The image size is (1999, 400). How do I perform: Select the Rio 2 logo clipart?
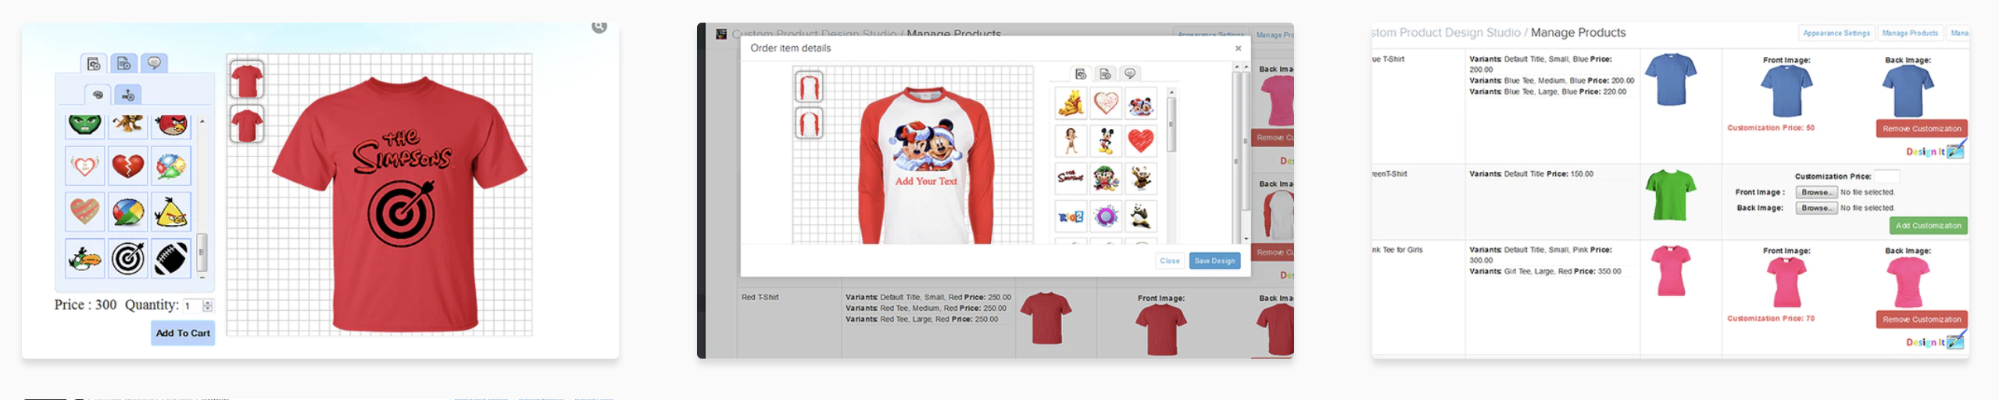pos(1071,216)
